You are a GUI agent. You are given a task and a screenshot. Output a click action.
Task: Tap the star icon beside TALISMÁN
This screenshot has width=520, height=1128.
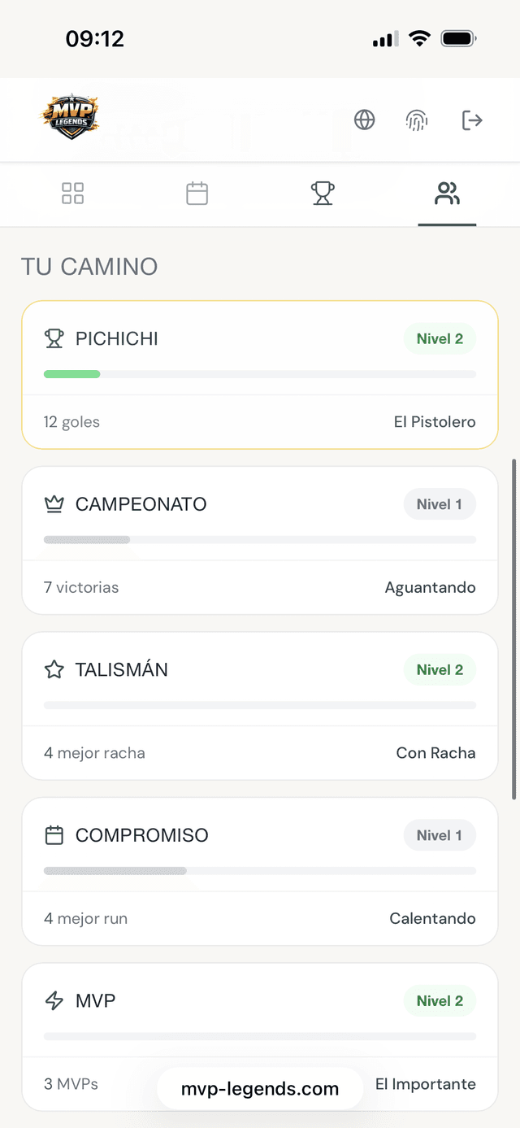point(54,670)
